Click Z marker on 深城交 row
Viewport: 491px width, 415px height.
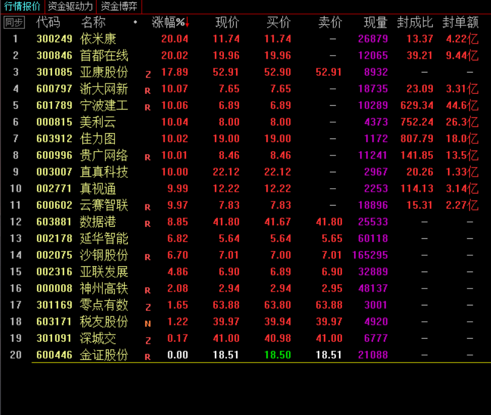(148, 341)
